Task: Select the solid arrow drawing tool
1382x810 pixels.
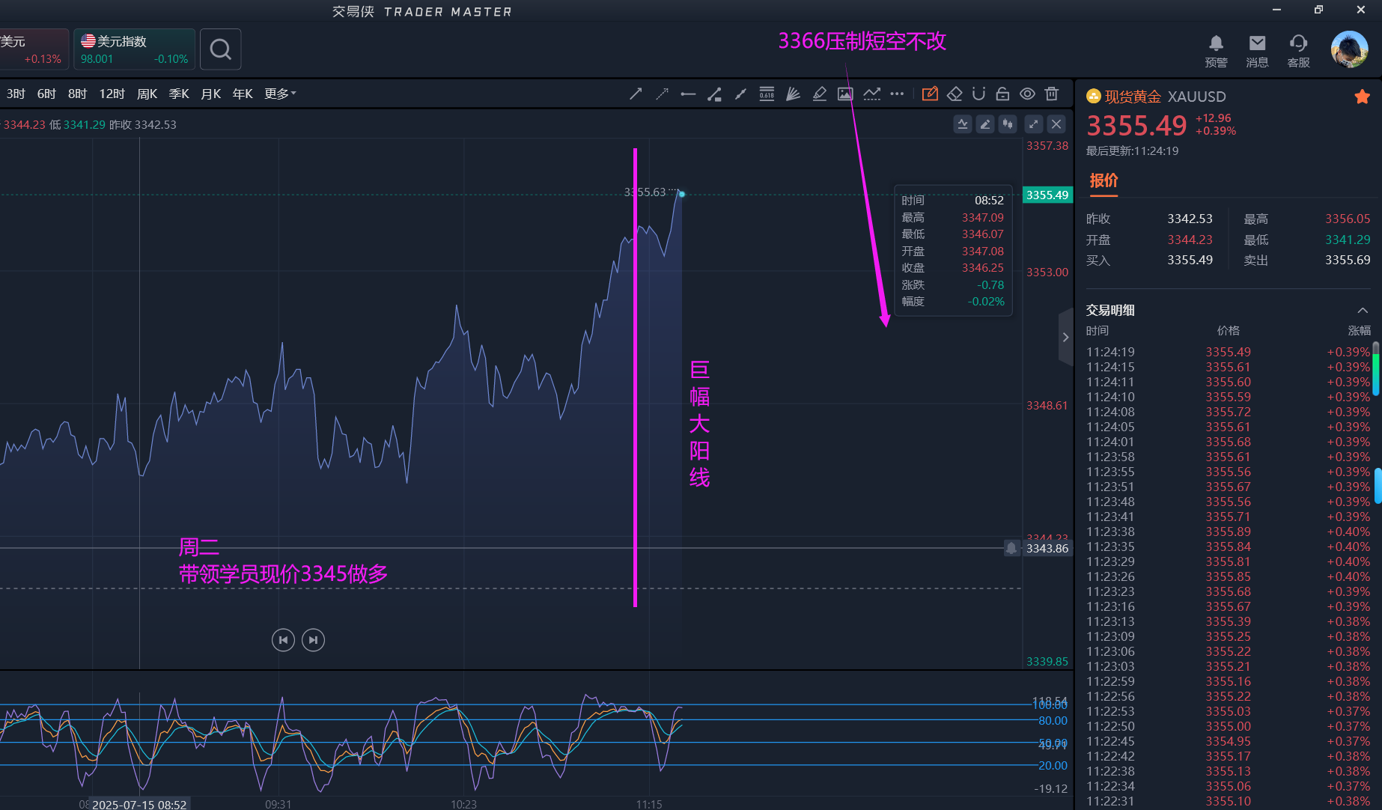Action: pyautogui.click(x=636, y=94)
